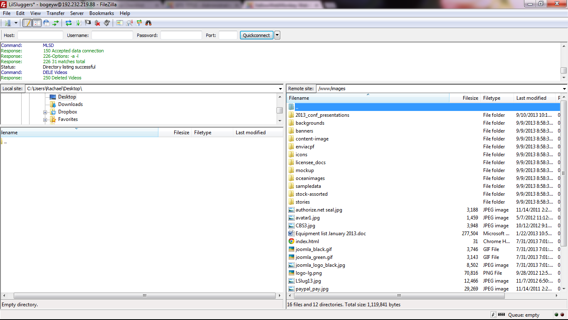Screen dimensions: 568x320
Task: Select Desktop in local tree
Action: point(67,97)
